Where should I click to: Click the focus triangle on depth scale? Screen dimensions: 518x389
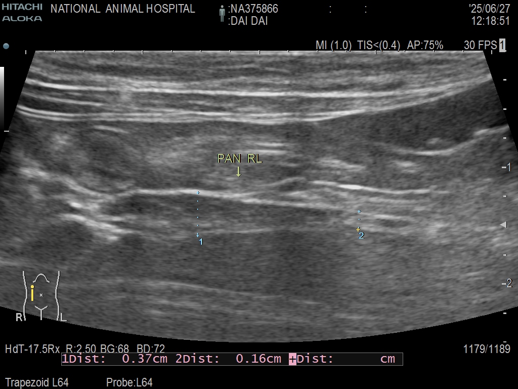pos(503,224)
